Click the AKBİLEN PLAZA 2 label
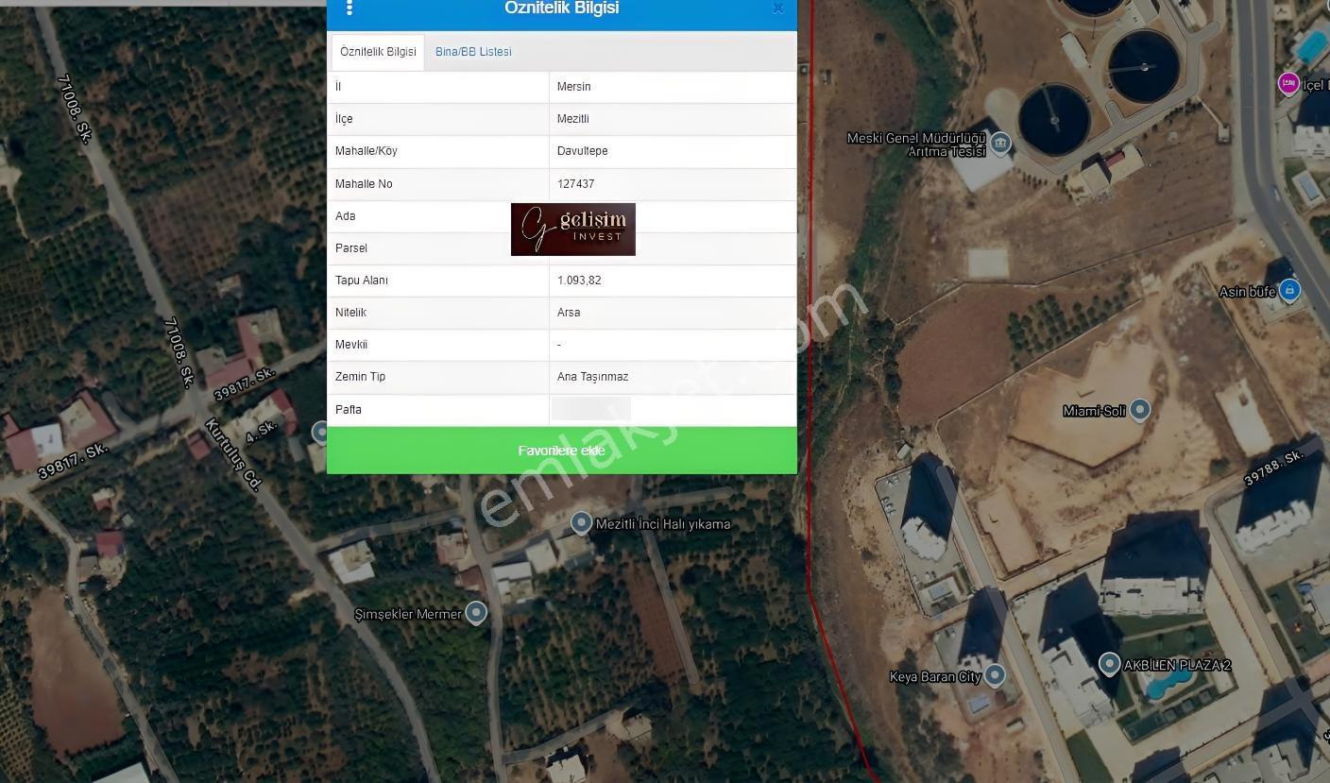 pyautogui.click(x=1177, y=666)
